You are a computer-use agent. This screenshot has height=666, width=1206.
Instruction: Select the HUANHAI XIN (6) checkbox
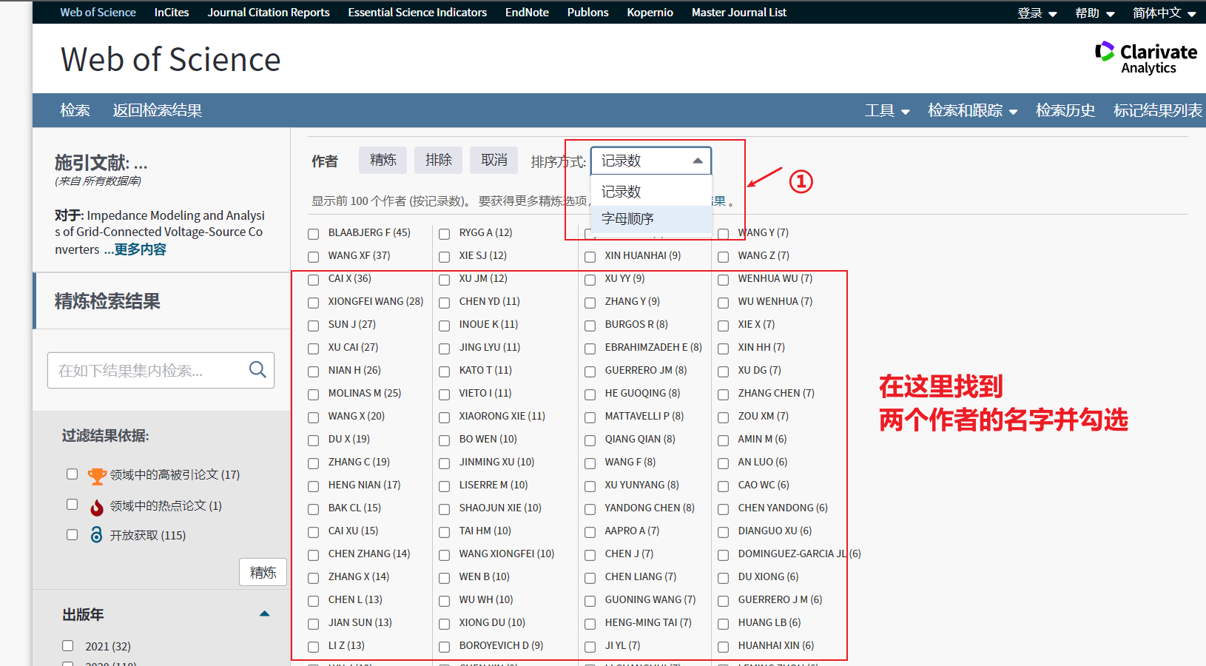[724, 647]
